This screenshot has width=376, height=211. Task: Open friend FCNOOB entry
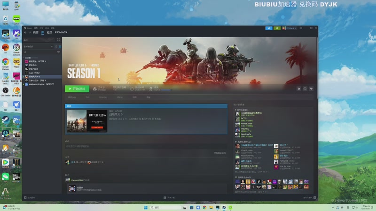click(286, 162)
